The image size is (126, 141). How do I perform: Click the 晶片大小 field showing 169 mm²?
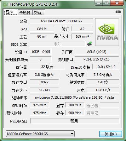coord(82,36)
